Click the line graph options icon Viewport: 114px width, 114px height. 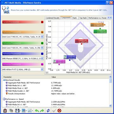pos(29,111)
